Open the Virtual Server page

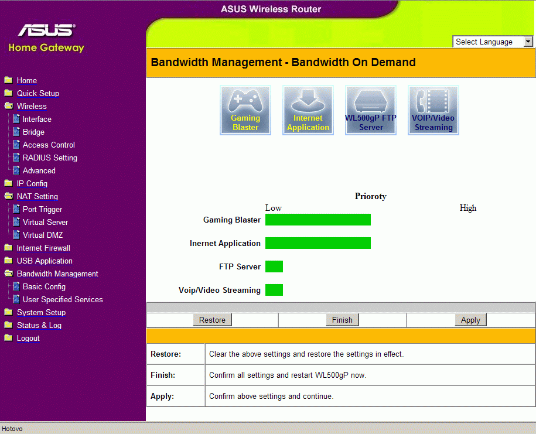[45, 223]
